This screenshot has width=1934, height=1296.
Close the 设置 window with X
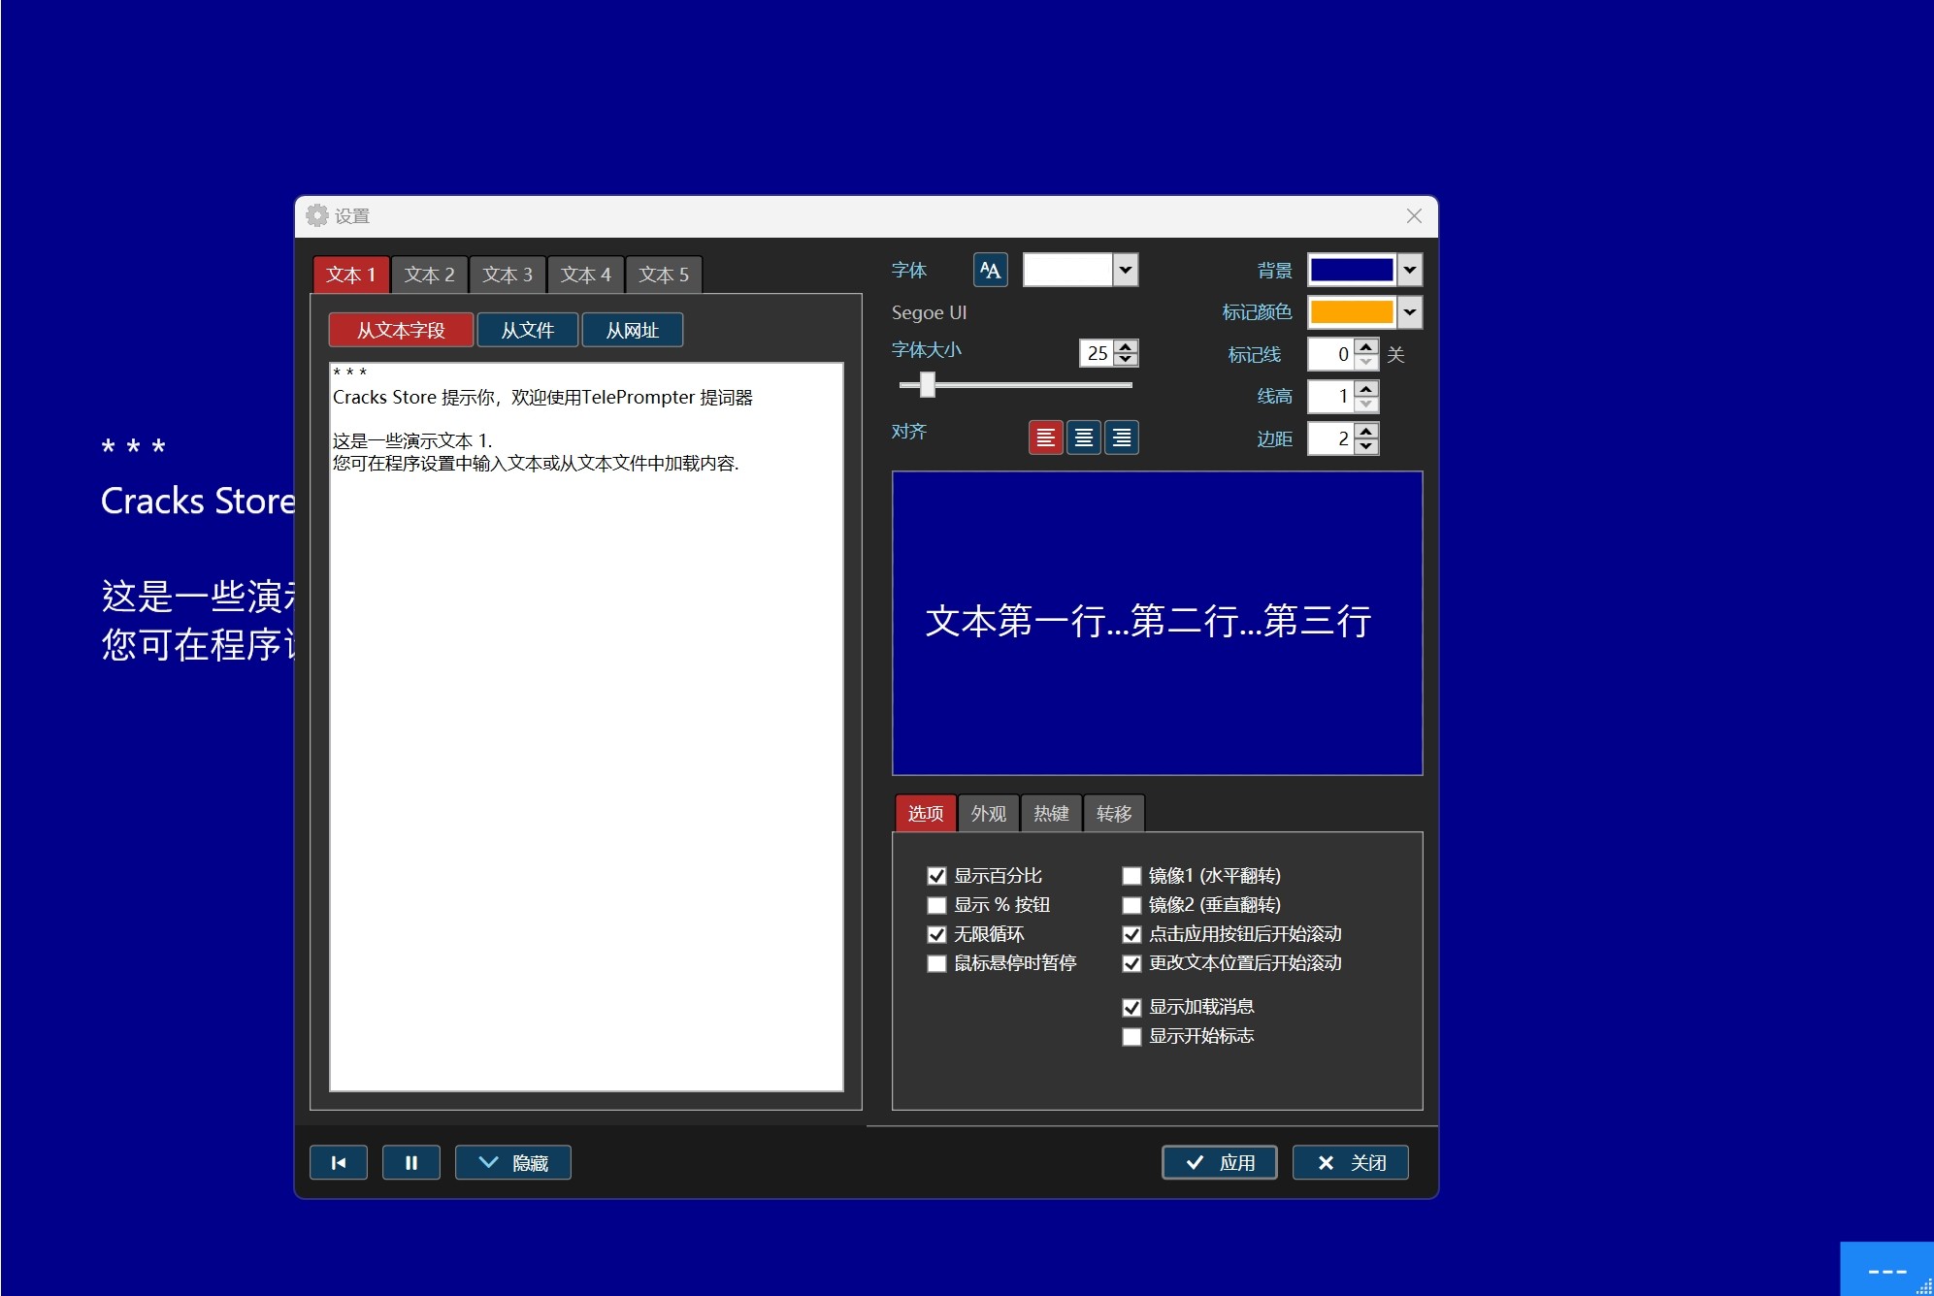coord(1414,216)
